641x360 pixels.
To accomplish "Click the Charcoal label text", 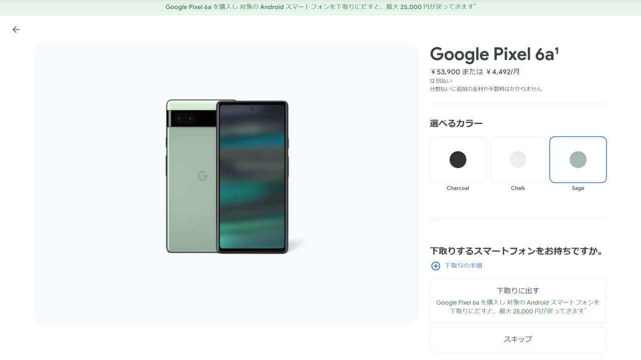I will [458, 188].
